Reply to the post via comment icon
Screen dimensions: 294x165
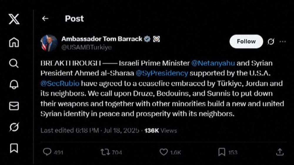click(47, 152)
